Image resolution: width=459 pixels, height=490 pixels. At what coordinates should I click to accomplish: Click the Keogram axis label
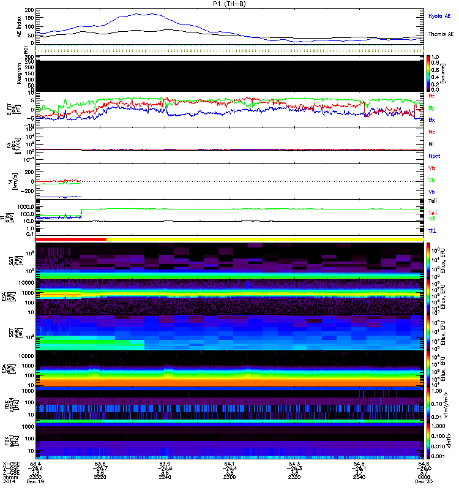click(20, 73)
